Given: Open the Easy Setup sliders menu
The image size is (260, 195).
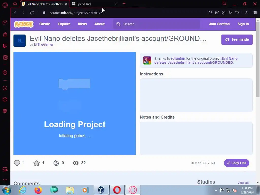Looking at the screenshot, I should (x=255, y=13).
